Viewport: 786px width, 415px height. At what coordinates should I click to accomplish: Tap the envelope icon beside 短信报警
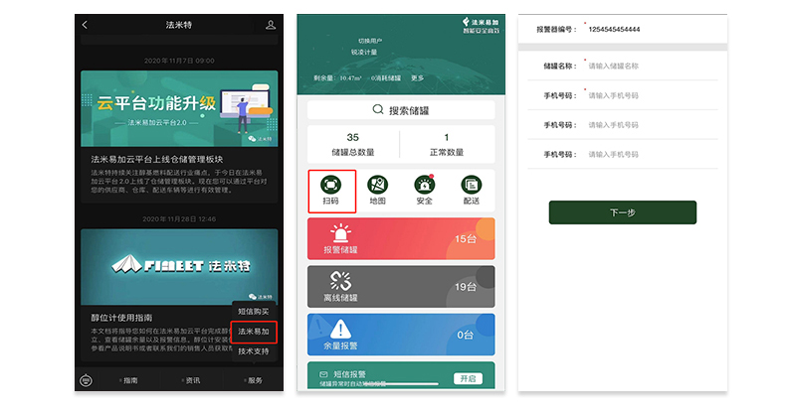pos(323,374)
